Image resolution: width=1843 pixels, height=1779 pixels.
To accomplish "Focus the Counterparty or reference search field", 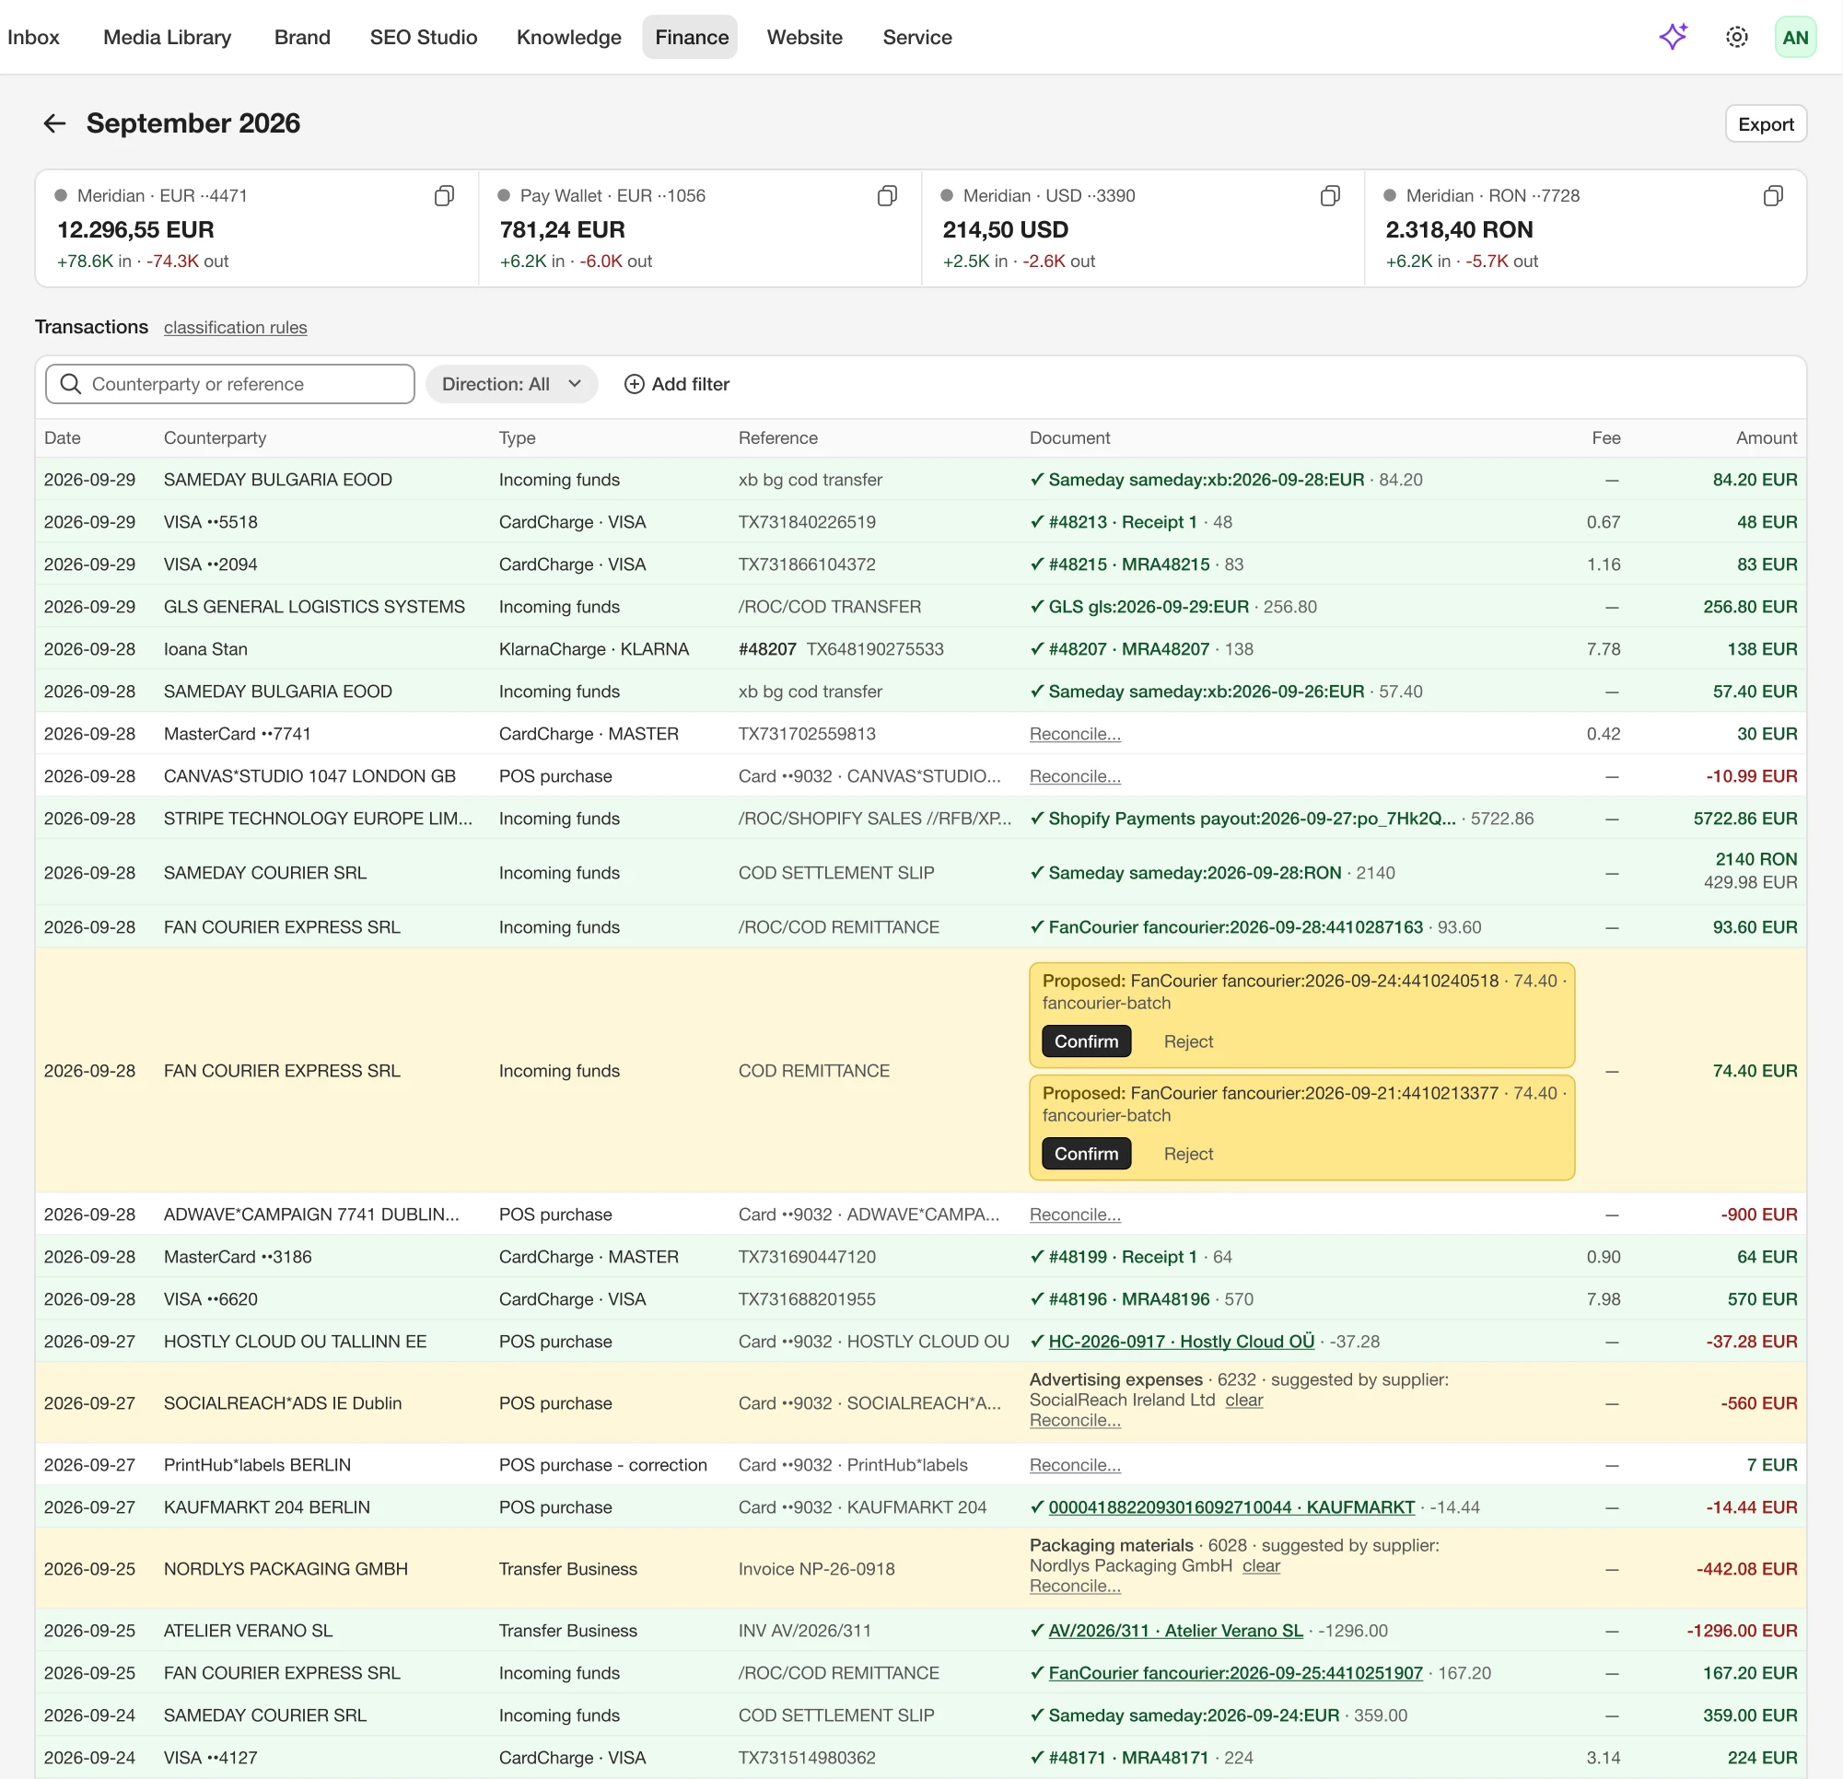I will (229, 384).
